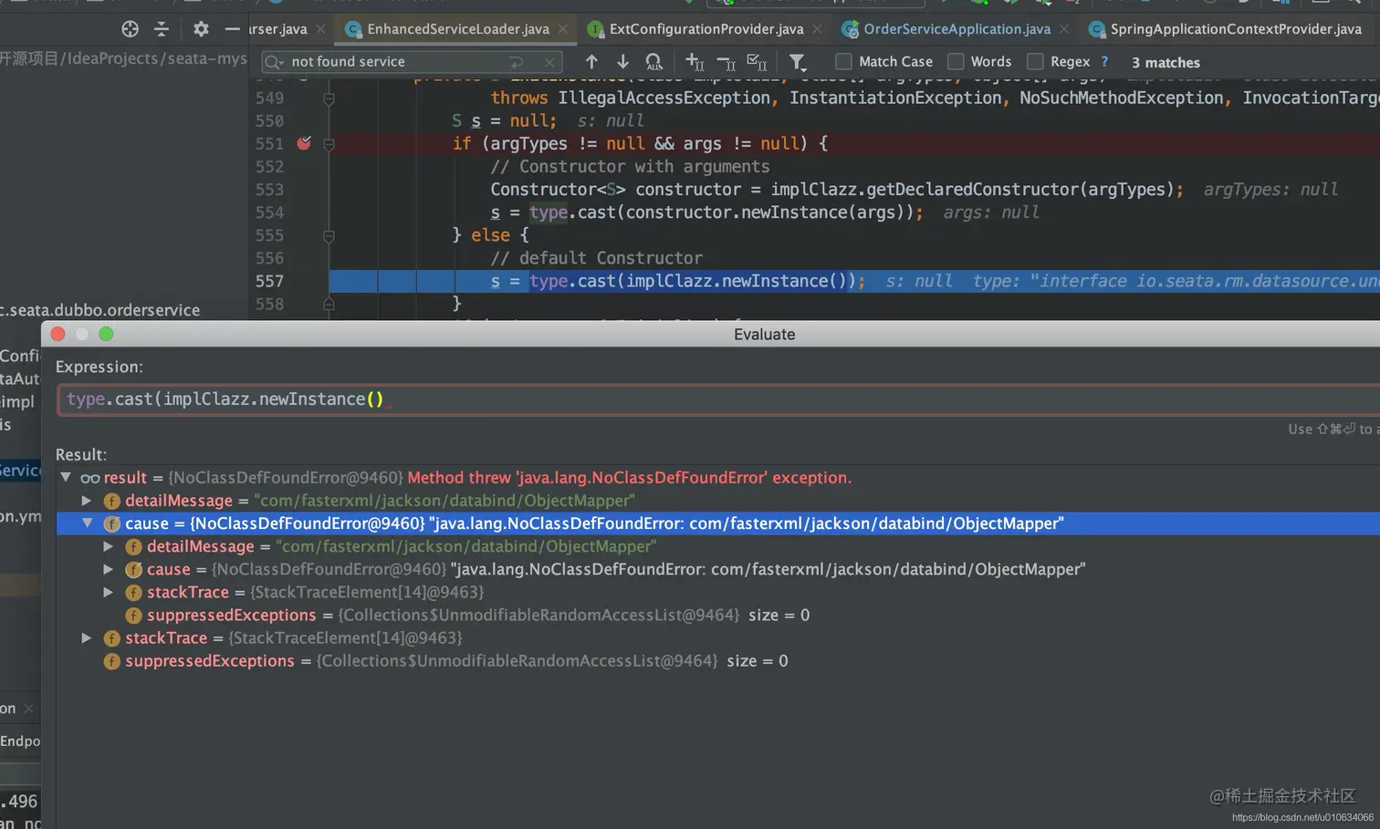Unselect occurrence icon in find bar
The width and height of the screenshot is (1380, 829).
coord(726,62)
